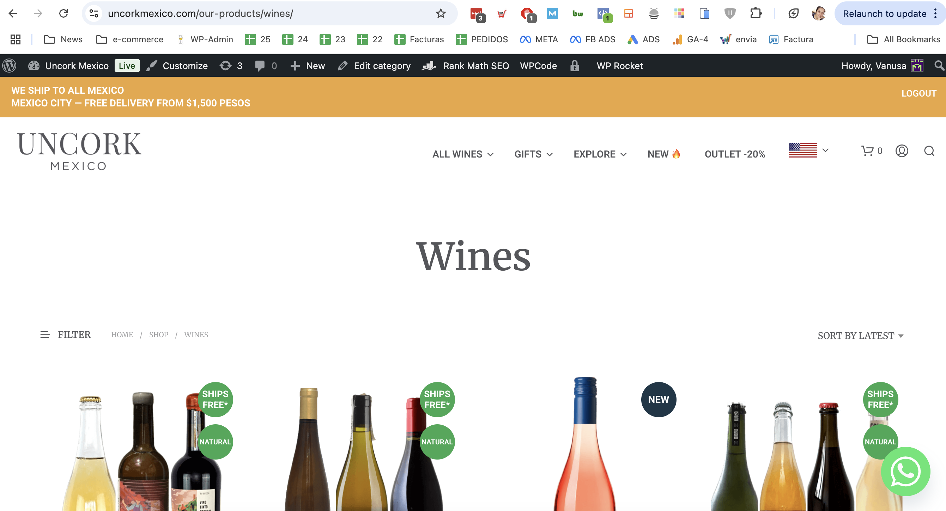Open the 3 pending updates icon
The width and height of the screenshot is (946, 511).
tap(231, 66)
